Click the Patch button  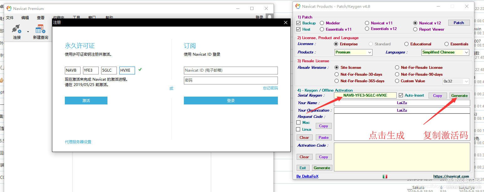coord(459,23)
